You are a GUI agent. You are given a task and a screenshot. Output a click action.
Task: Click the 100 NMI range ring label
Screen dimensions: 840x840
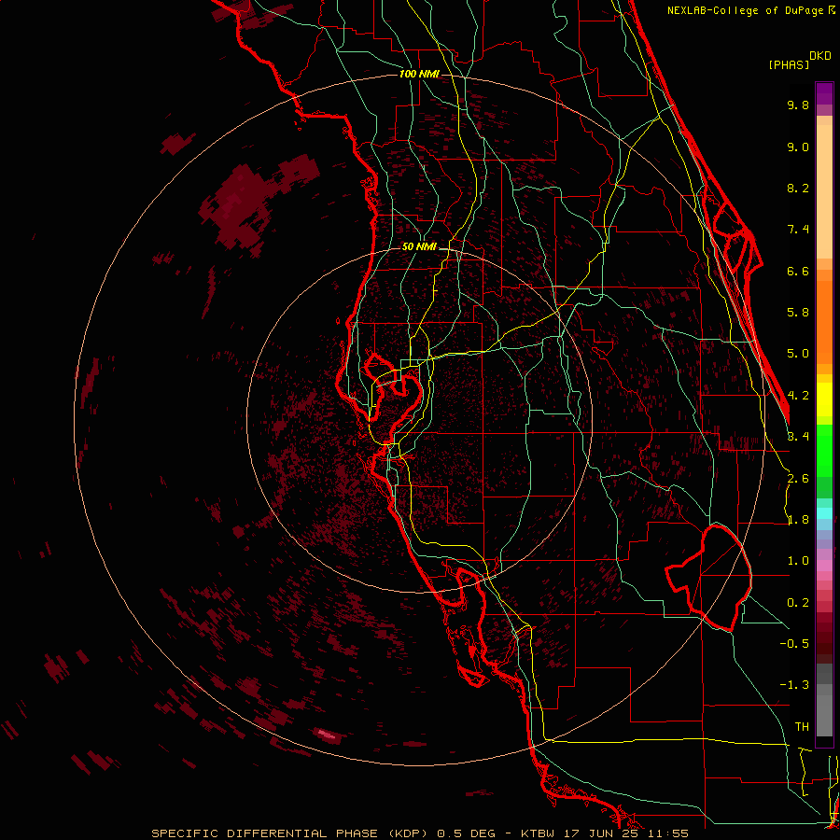pyautogui.click(x=419, y=74)
